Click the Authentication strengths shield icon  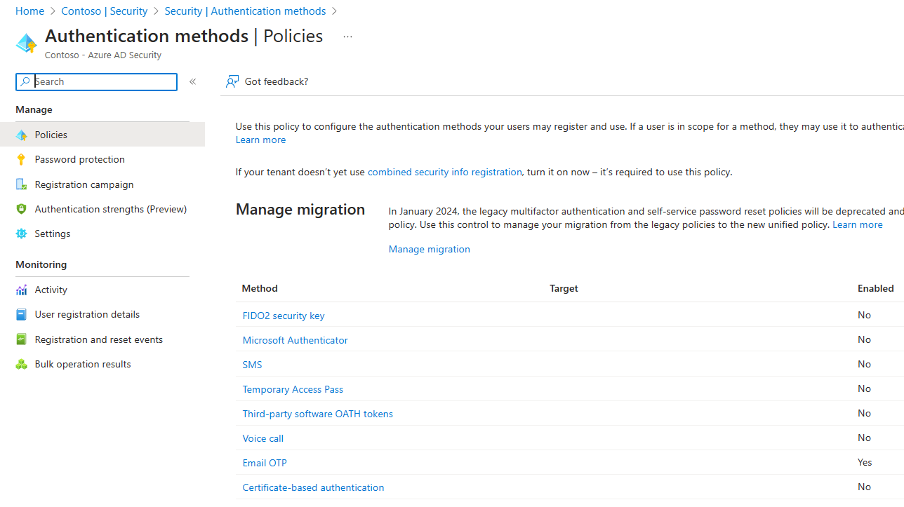tap(21, 209)
